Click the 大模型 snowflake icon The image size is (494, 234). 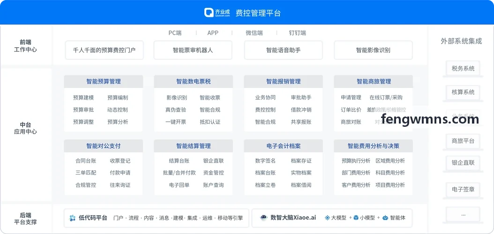327,218
